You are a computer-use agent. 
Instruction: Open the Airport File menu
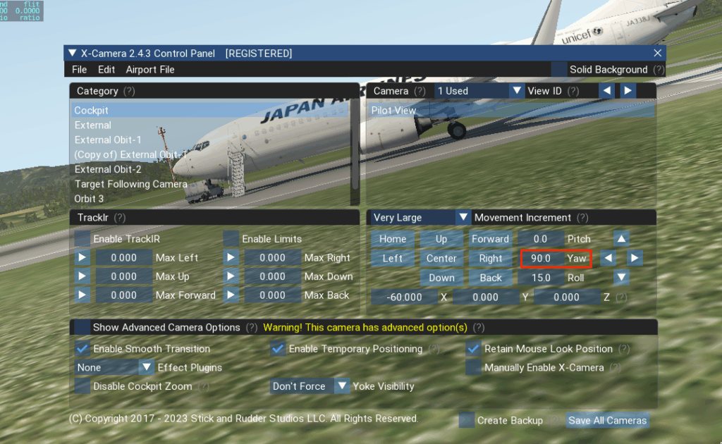tap(149, 70)
